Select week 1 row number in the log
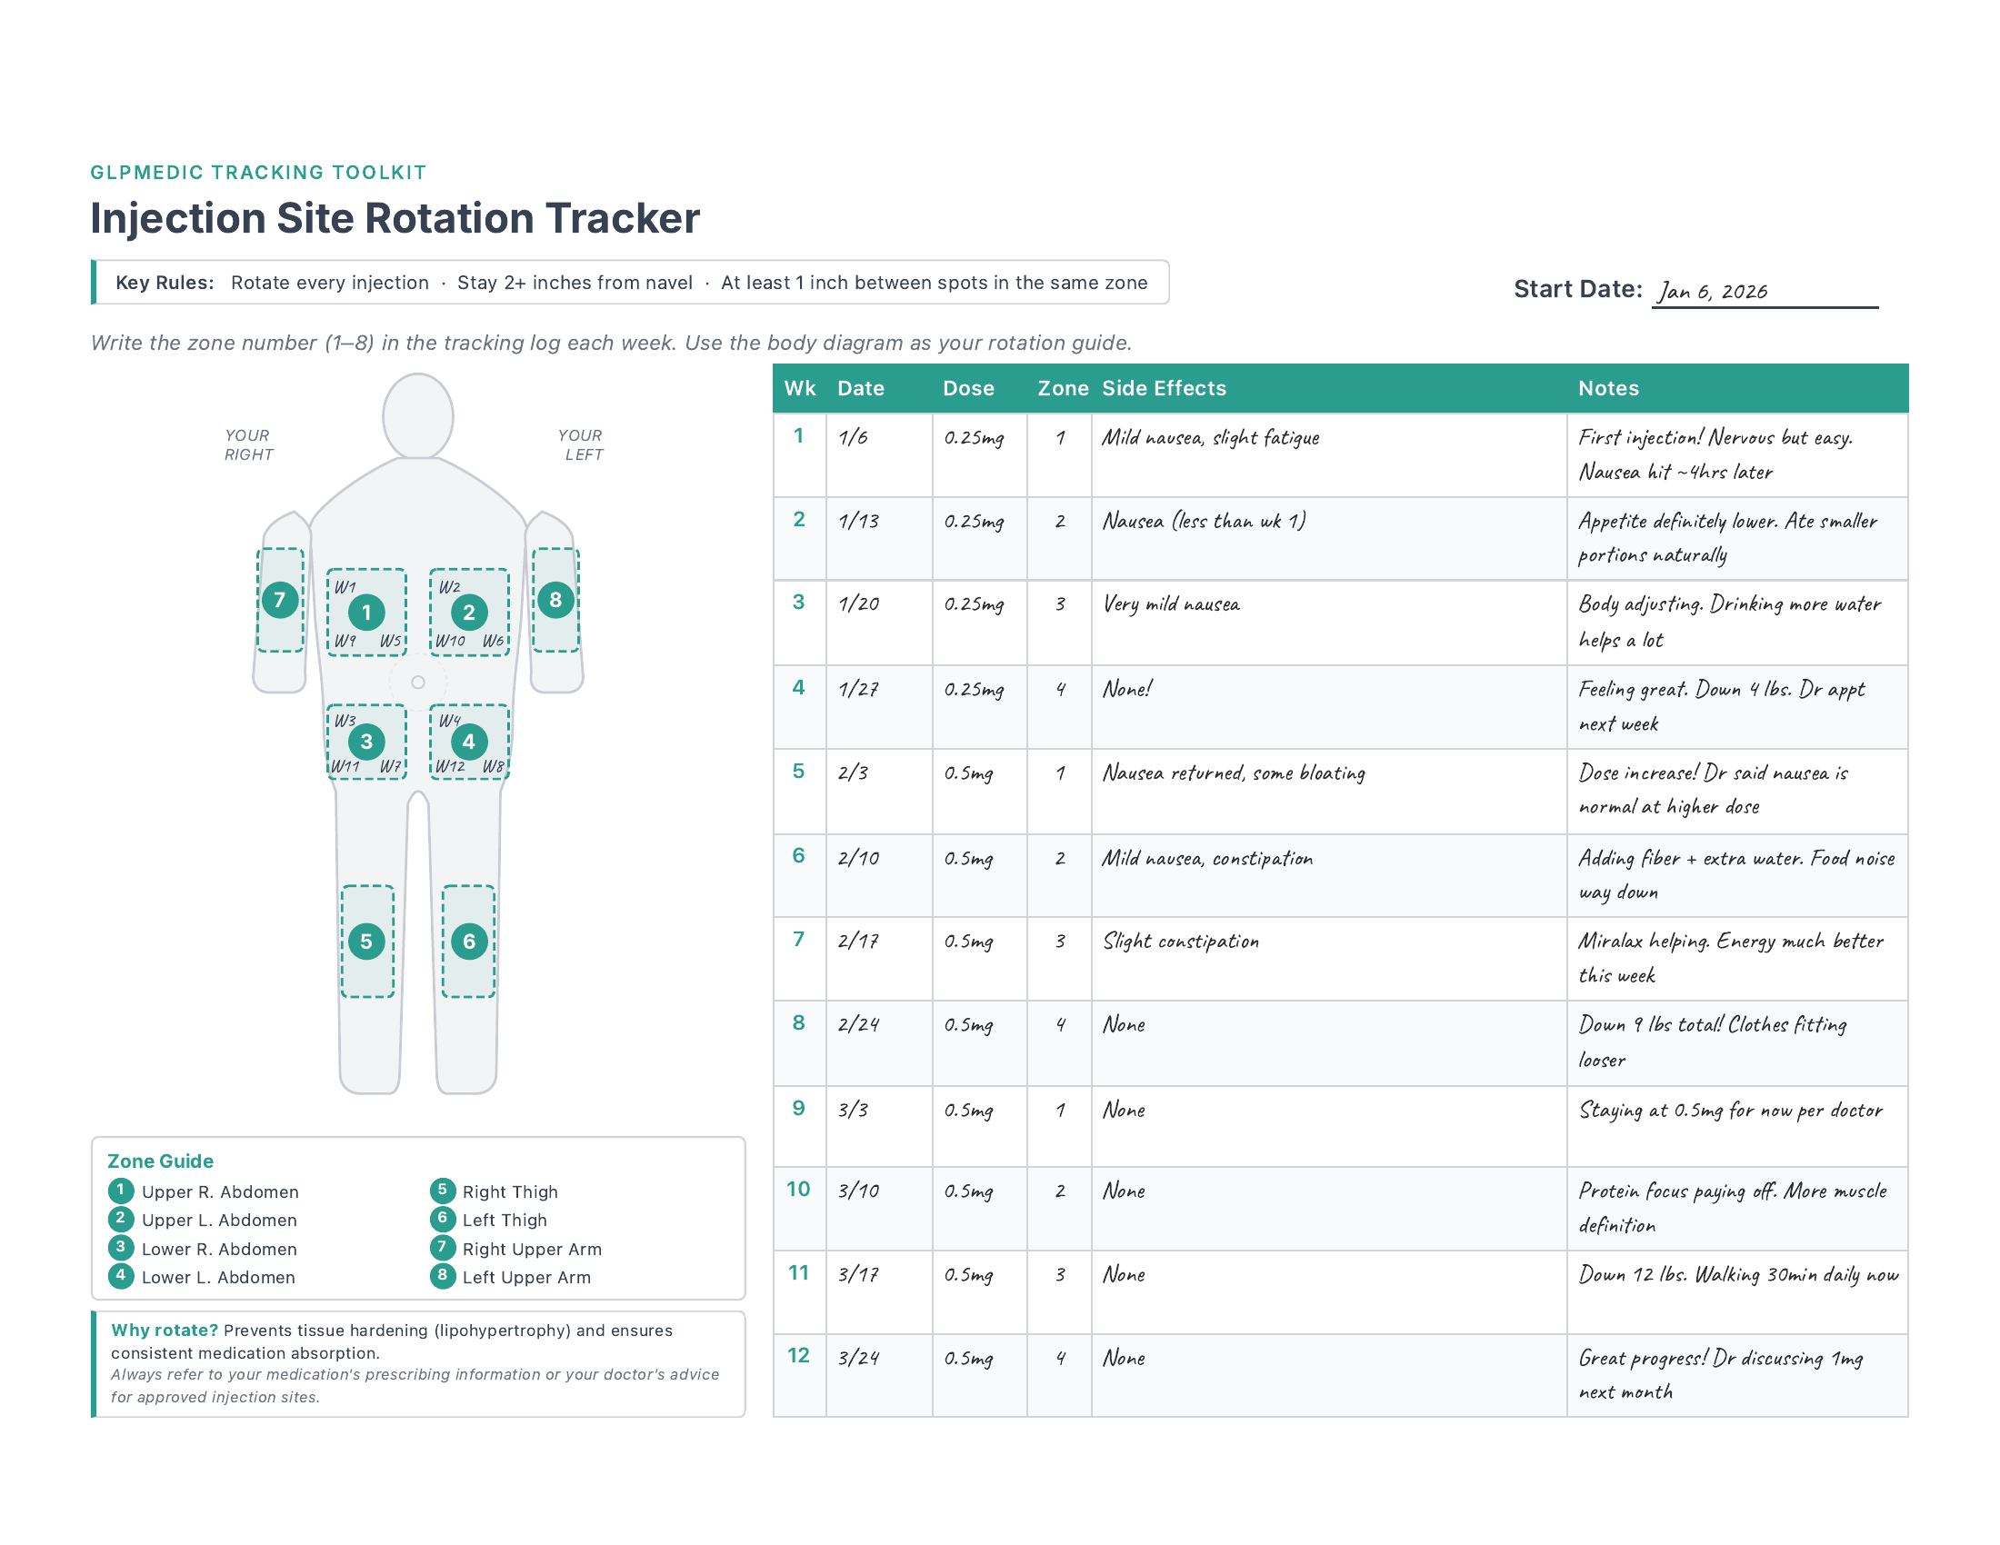 (799, 436)
